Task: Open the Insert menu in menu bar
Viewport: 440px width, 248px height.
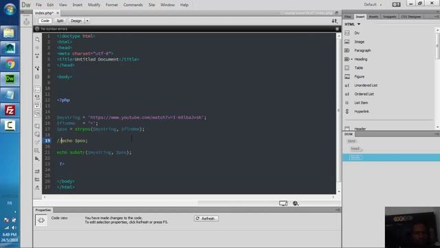Action: coord(78,5)
